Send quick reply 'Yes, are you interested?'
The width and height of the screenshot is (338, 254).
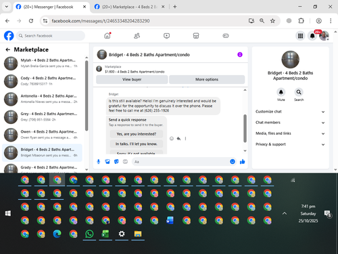[137, 134]
